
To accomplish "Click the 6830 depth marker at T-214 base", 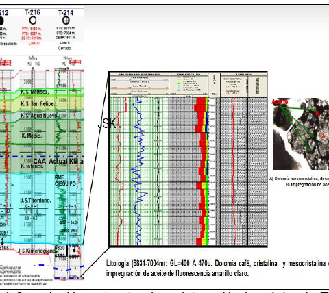I will point(60,247).
